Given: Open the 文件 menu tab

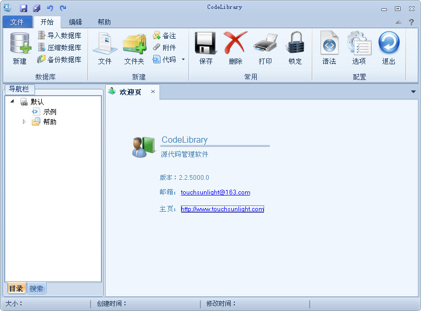Looking at the screenshot, I should click(17, 22).
